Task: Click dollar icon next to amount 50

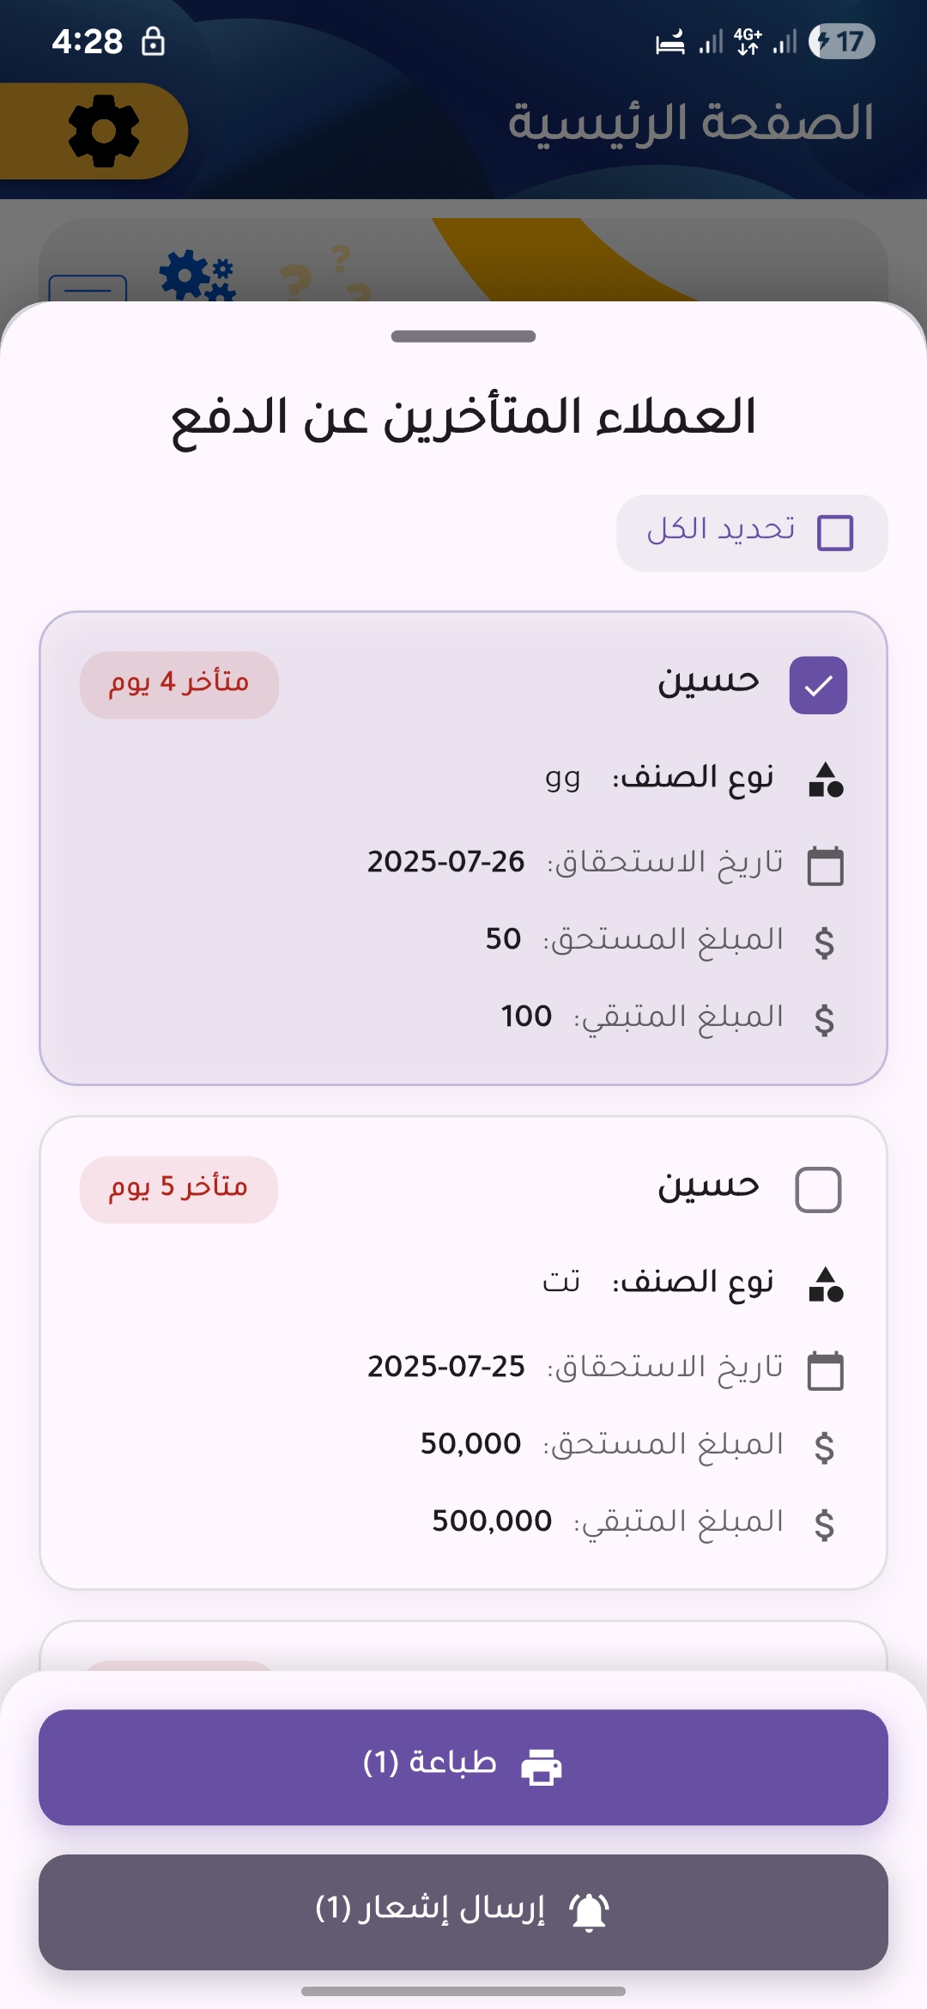Action: (824, 942)
